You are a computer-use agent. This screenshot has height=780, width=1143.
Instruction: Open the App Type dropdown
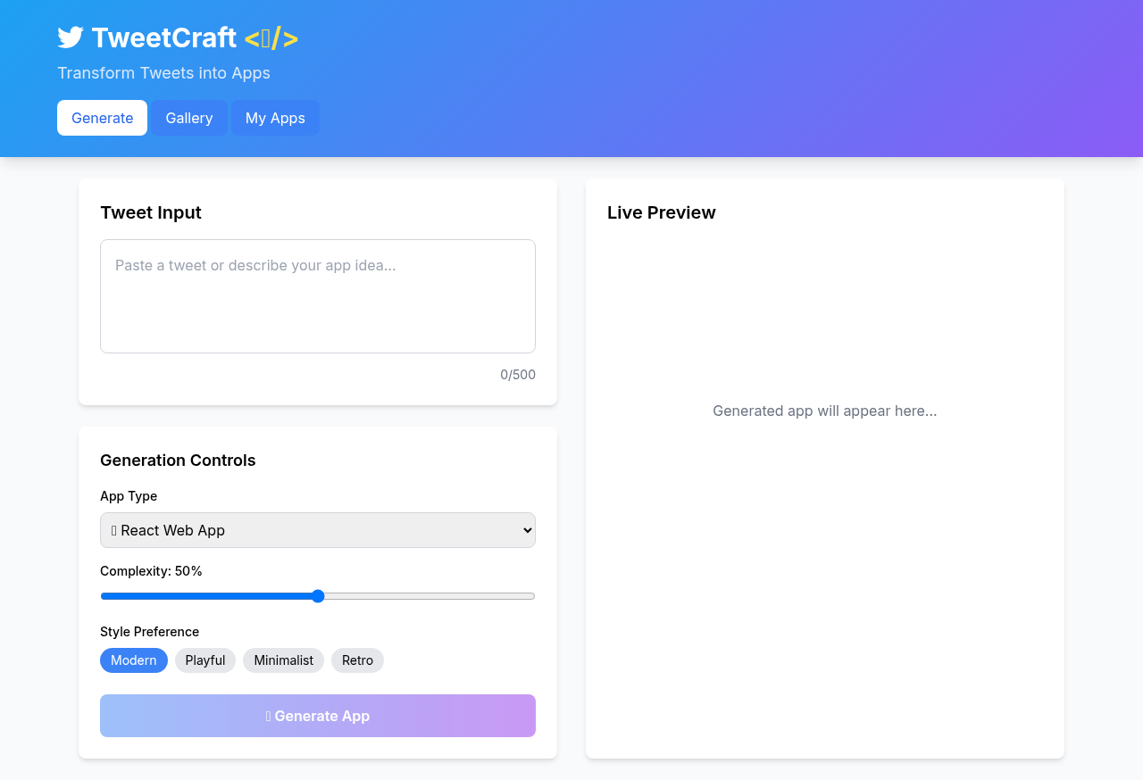coord(317,530)
